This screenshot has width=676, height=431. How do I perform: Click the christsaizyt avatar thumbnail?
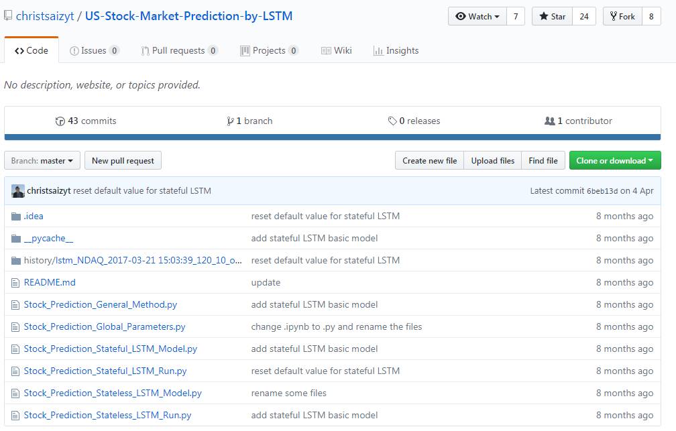point(18,191)
